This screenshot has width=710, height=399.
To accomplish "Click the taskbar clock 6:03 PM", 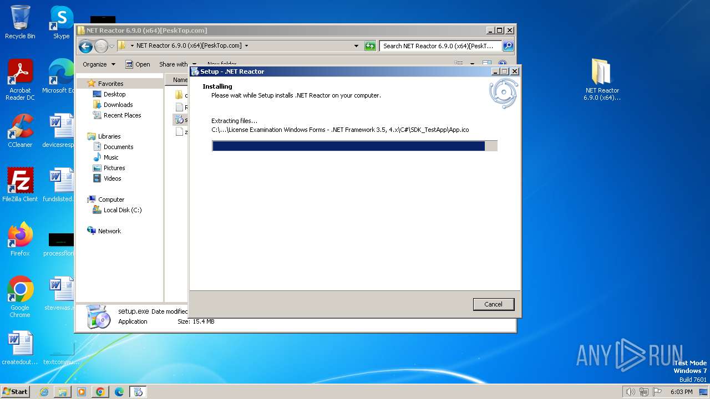I will point(681,392).
